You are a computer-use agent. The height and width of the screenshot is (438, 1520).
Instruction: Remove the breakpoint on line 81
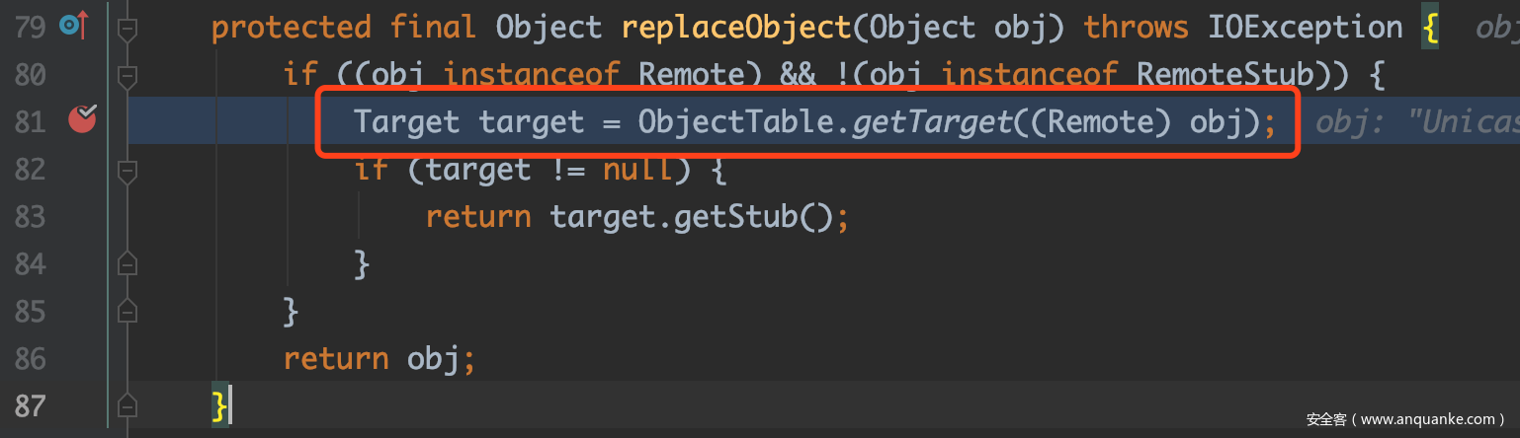[x=82, y=120]
